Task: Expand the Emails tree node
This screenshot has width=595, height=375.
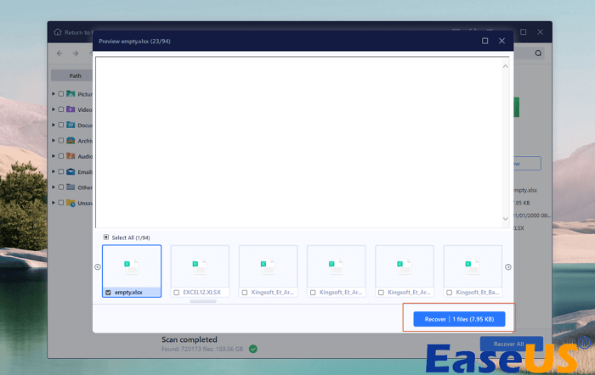Action: click(x=54, y=171)
